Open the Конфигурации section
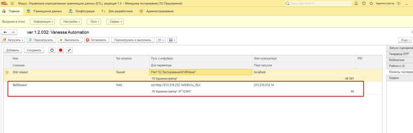Viewport: 413px width, 133px height. (82, 11)
